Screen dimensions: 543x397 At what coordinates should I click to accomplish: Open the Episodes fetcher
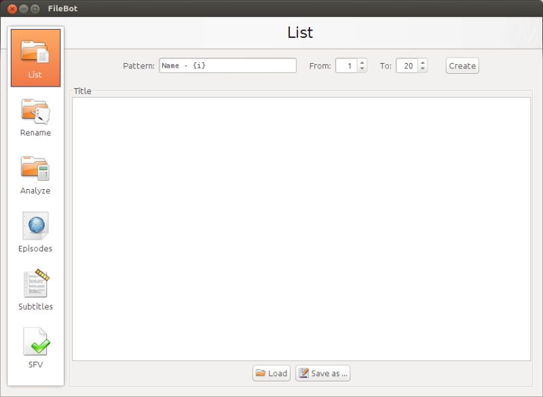tap(36, 230)
